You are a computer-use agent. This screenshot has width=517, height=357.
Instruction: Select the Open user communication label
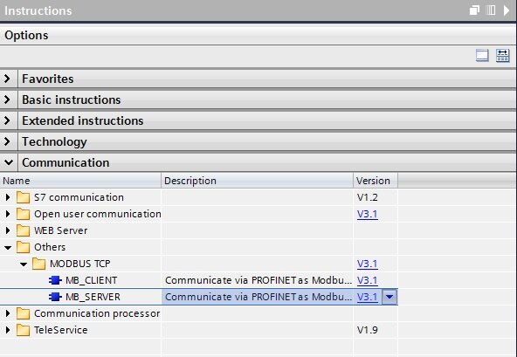coord(98,214)
